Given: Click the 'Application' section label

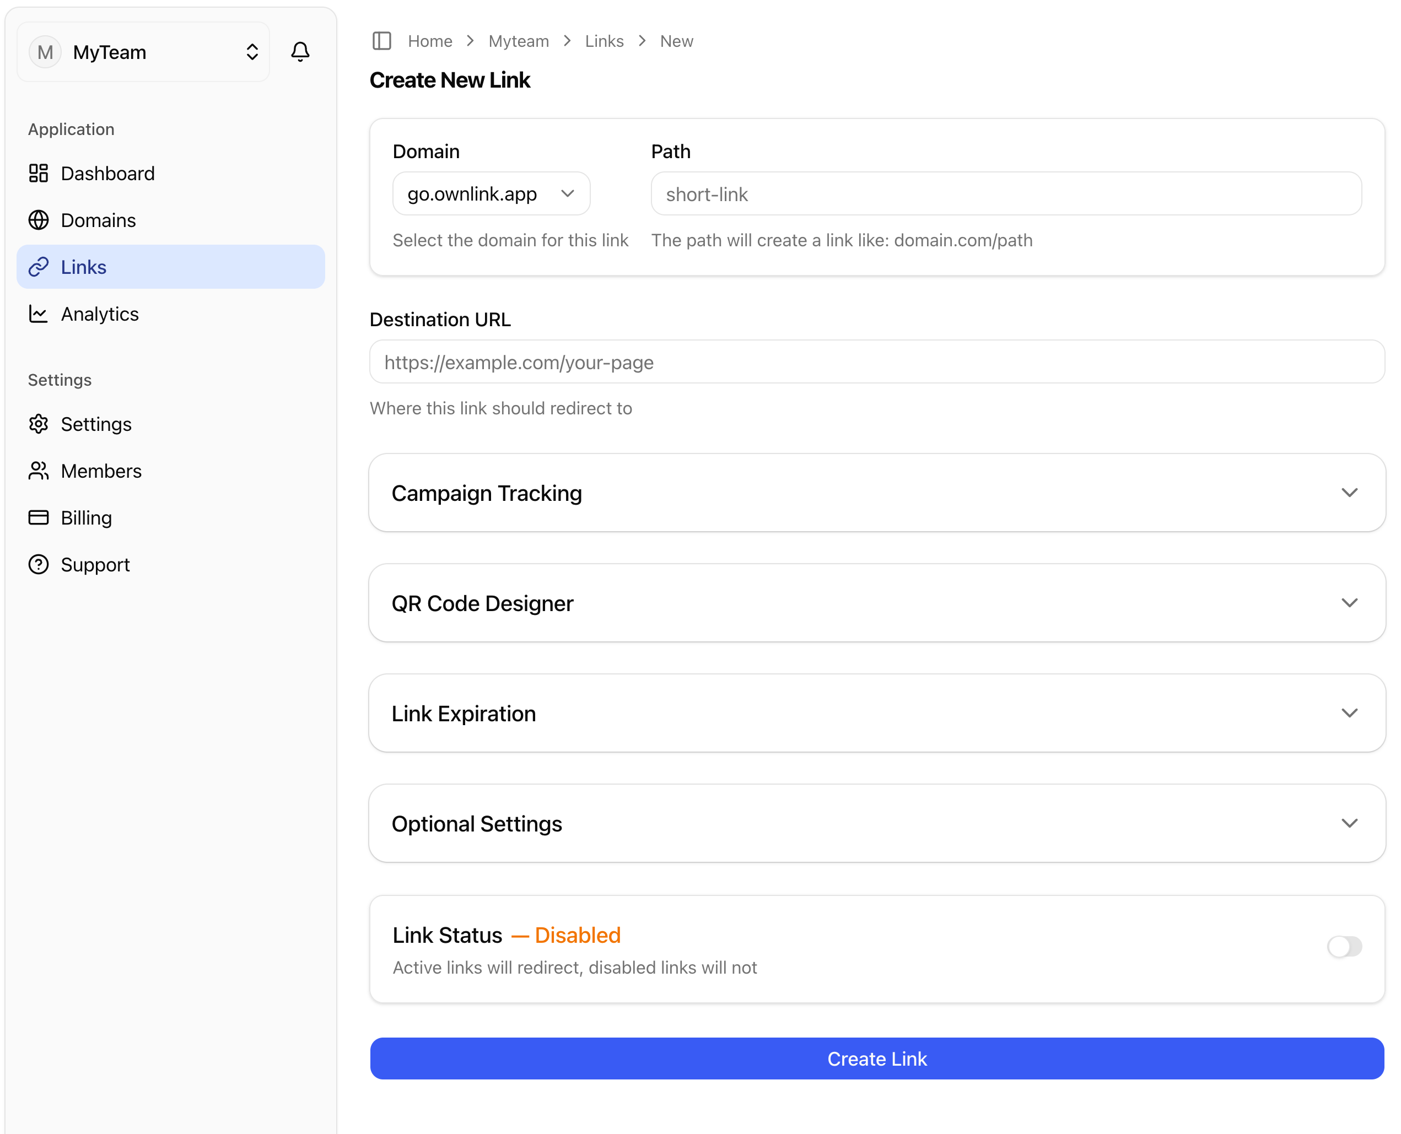Looking at the screenshot, I should [x=71, y=129].
